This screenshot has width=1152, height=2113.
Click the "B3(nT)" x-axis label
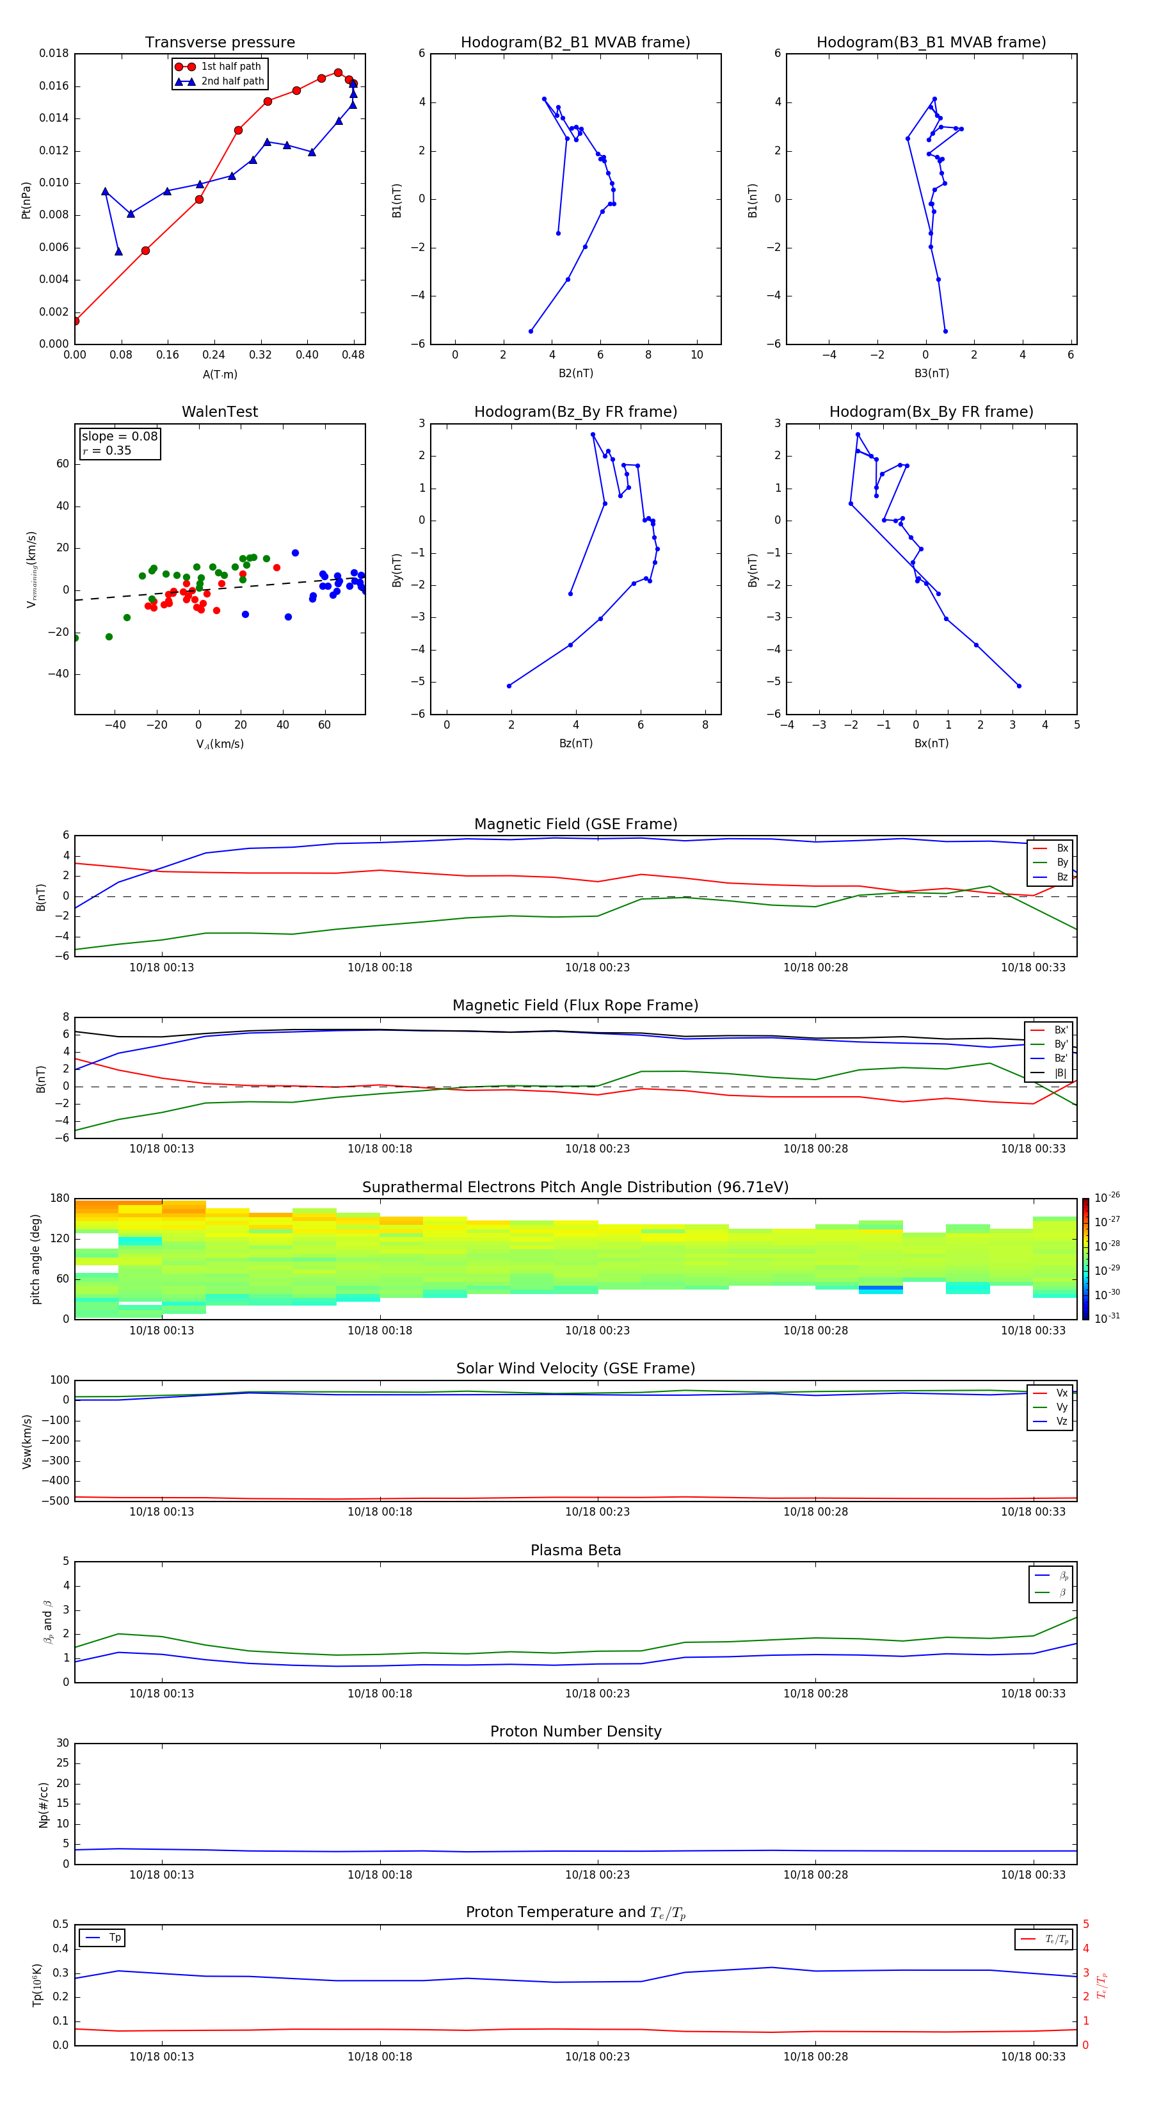tap(931, 373)
